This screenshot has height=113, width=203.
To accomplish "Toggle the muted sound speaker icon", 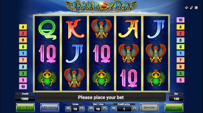I will 187,8.
